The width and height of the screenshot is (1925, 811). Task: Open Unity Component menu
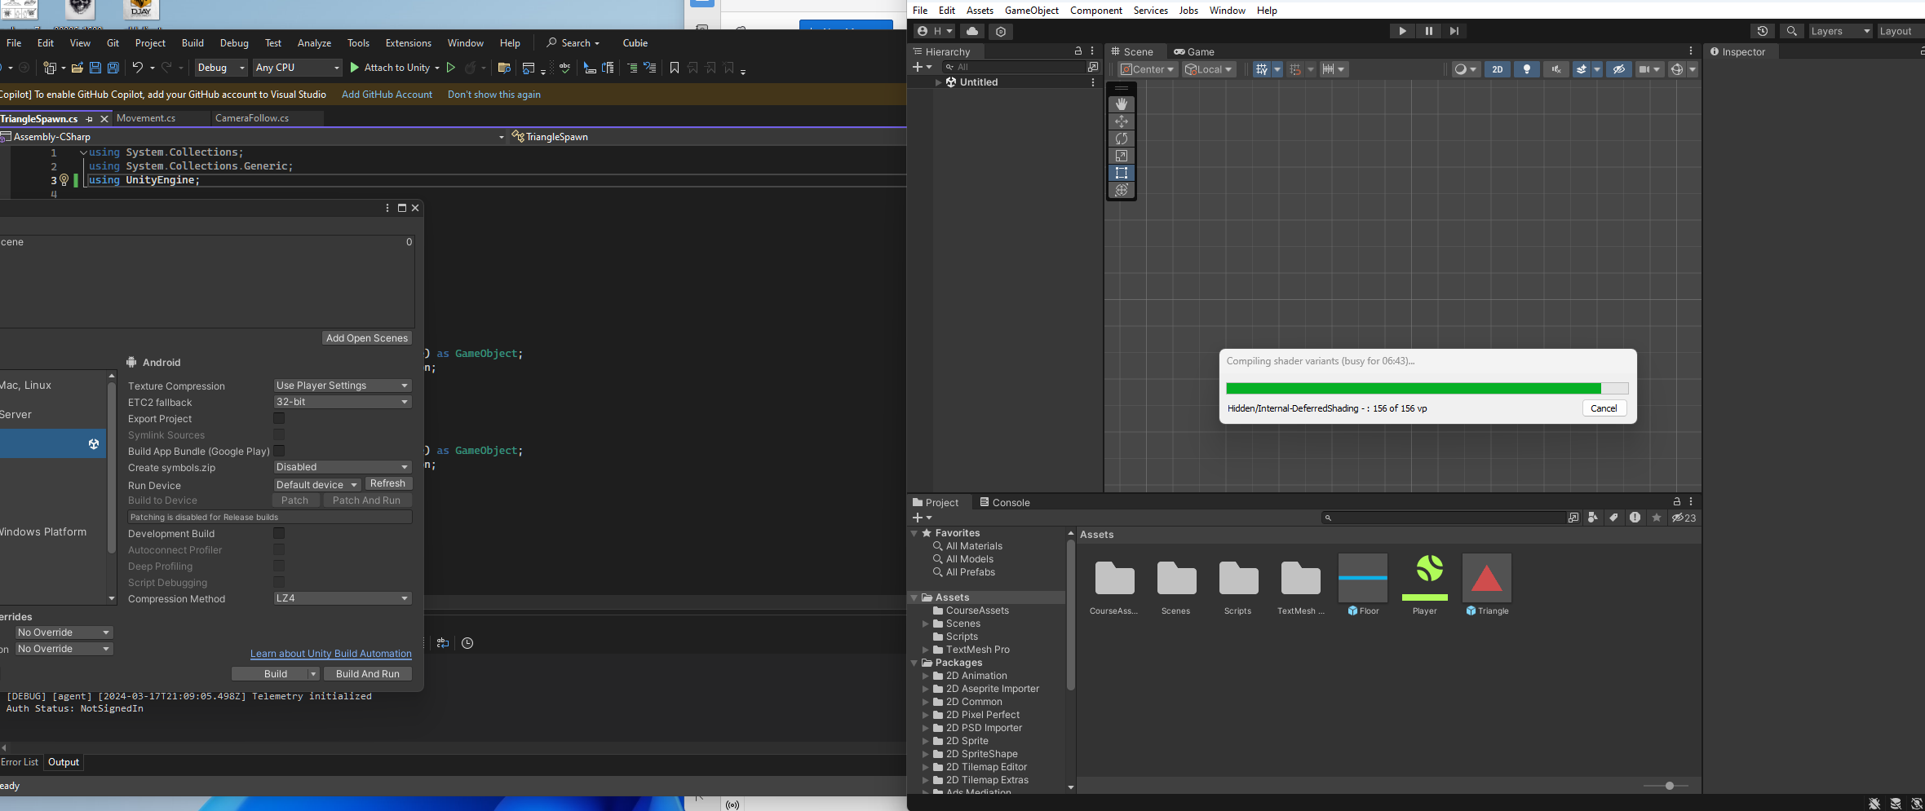1096,11
